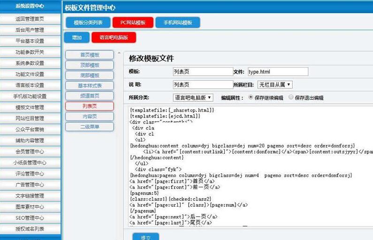This screenshot has width=373, height=240.
Task: Go to the 模板分类列表 tab
Action: (88, 23)
